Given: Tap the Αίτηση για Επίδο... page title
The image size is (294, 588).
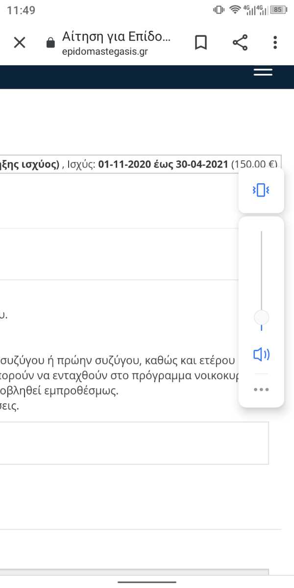Looking at the screenshot, I should point(117,36).
